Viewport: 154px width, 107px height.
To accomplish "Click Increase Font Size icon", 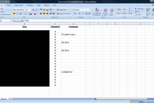I will pos(33,10).
